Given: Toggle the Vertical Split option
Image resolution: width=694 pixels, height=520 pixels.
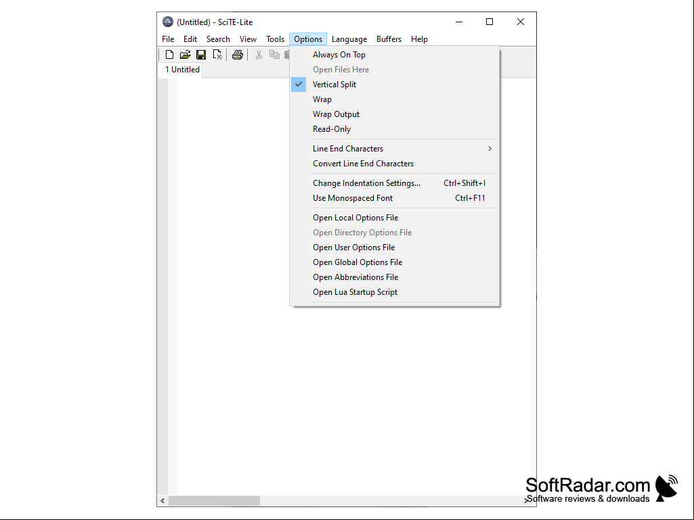Looking at the screenshot, I should tap(395, 85).
